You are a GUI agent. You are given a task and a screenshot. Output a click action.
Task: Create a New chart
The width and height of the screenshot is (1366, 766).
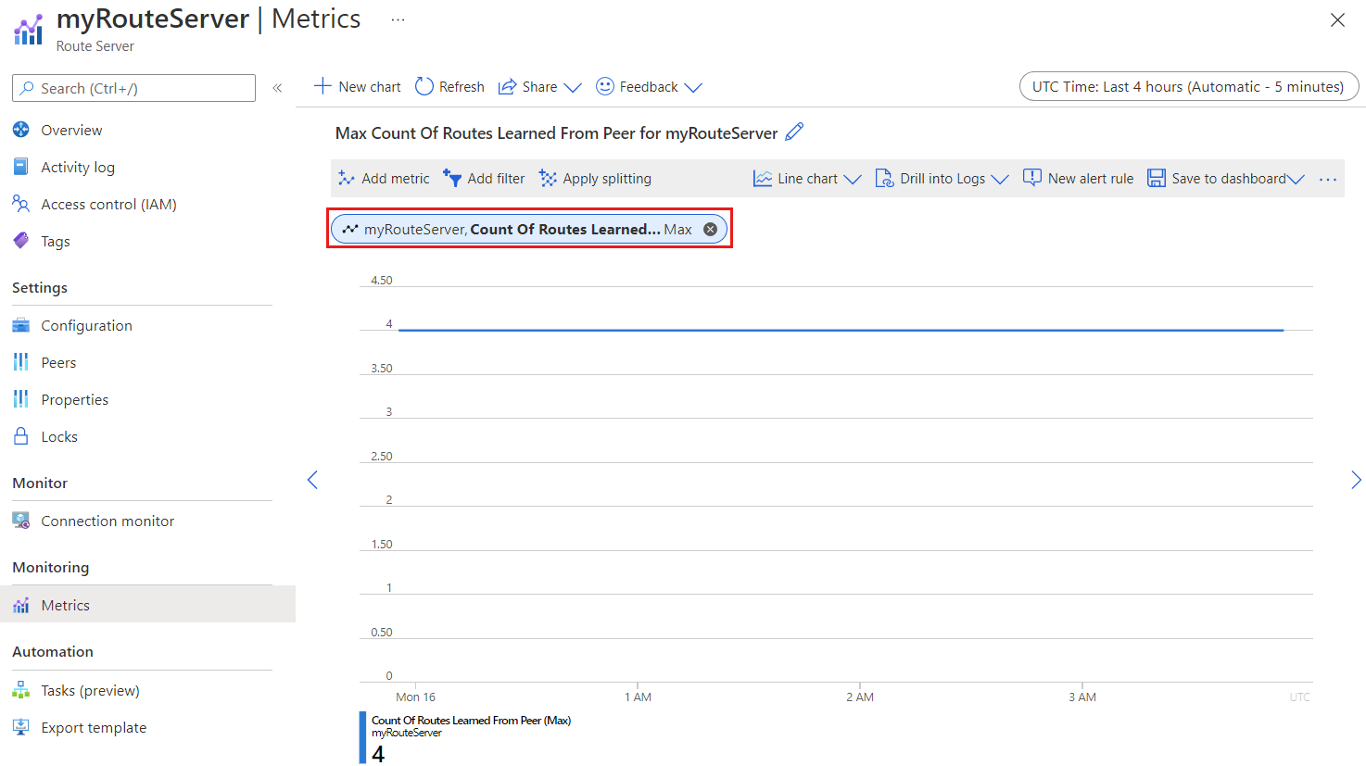pyautogui.click(x=357, y=86)
